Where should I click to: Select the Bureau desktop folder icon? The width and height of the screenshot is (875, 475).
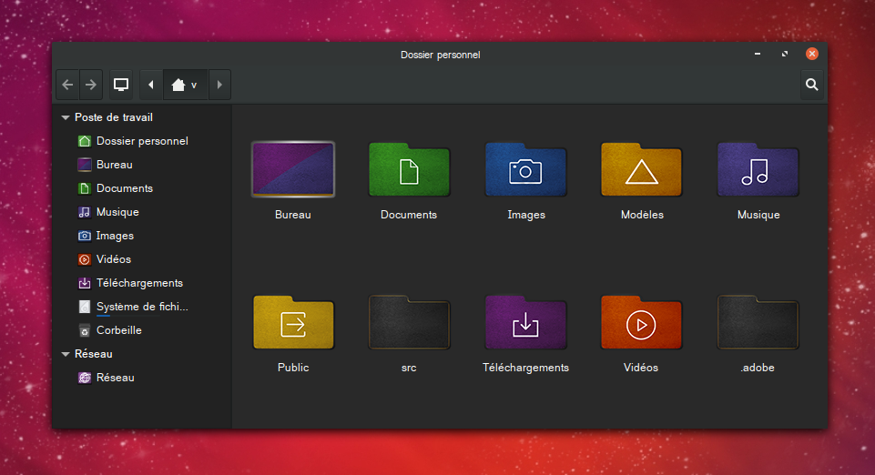(x=293, y=169)
